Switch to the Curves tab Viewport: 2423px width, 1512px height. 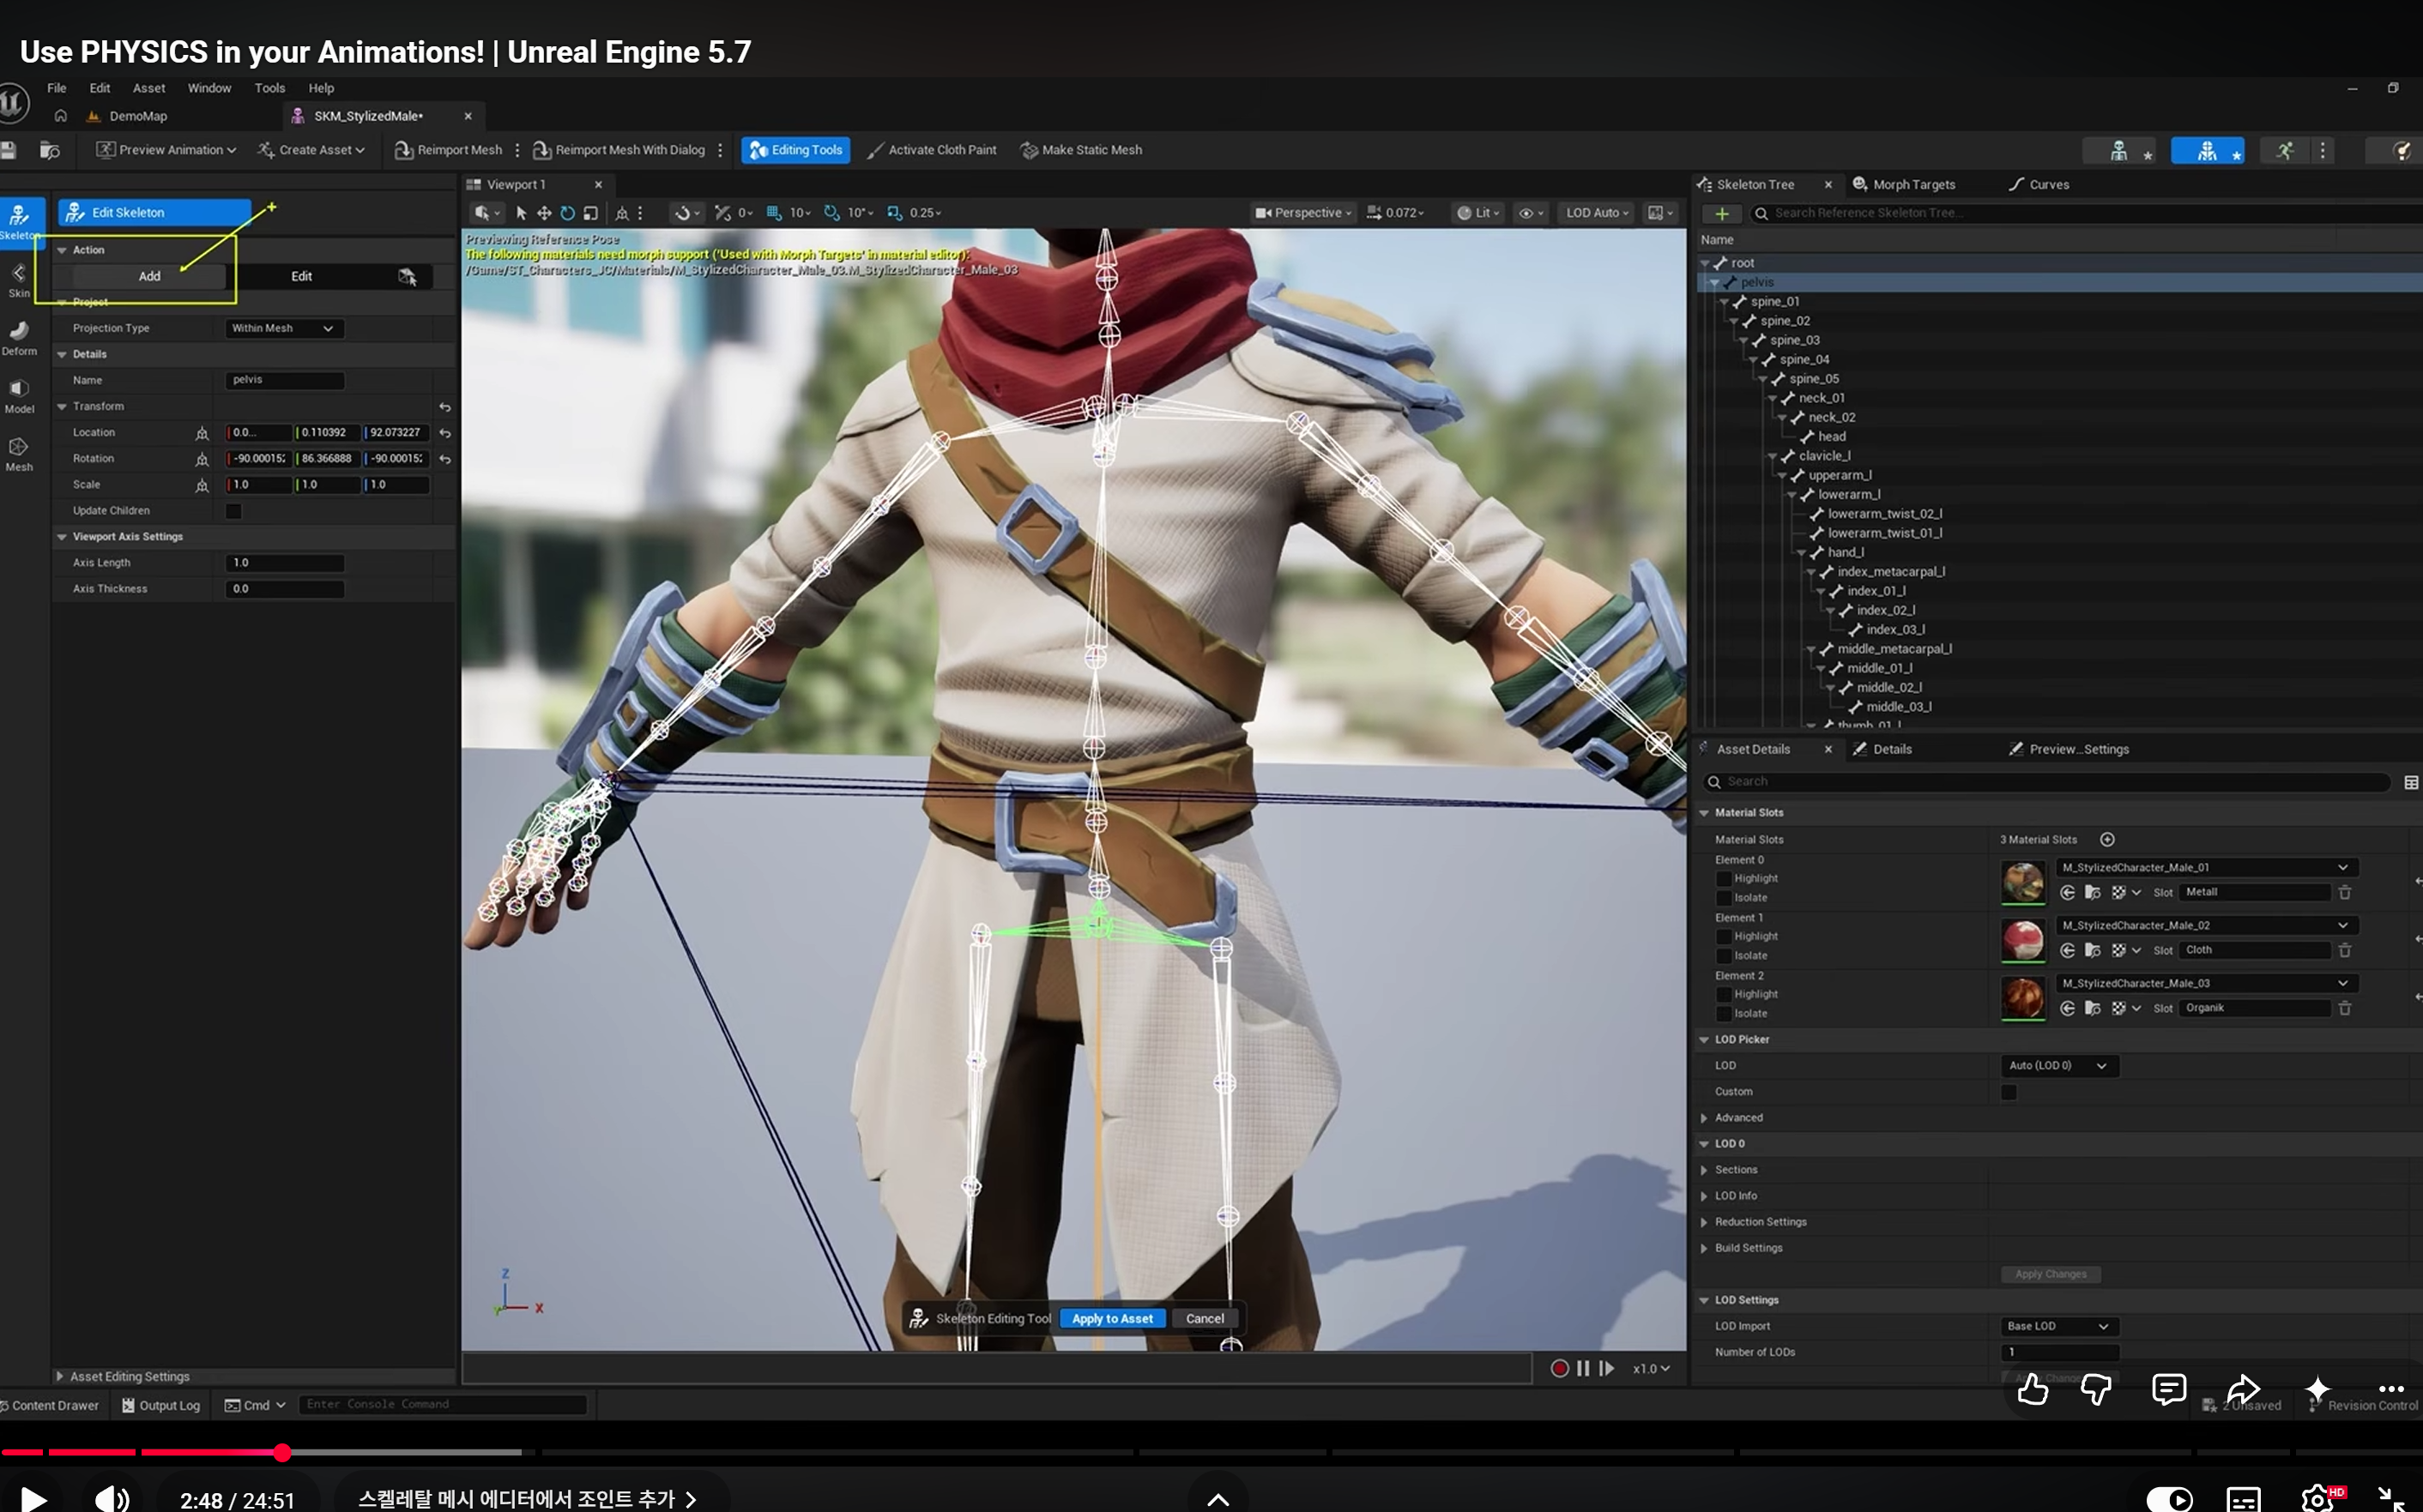point(2039,185)
